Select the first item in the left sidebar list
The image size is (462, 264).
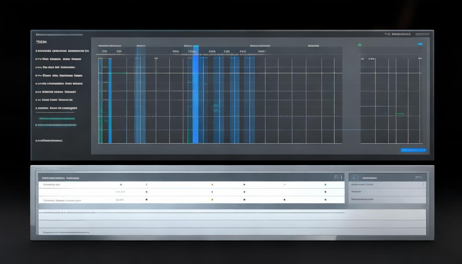tap(62, 51)
